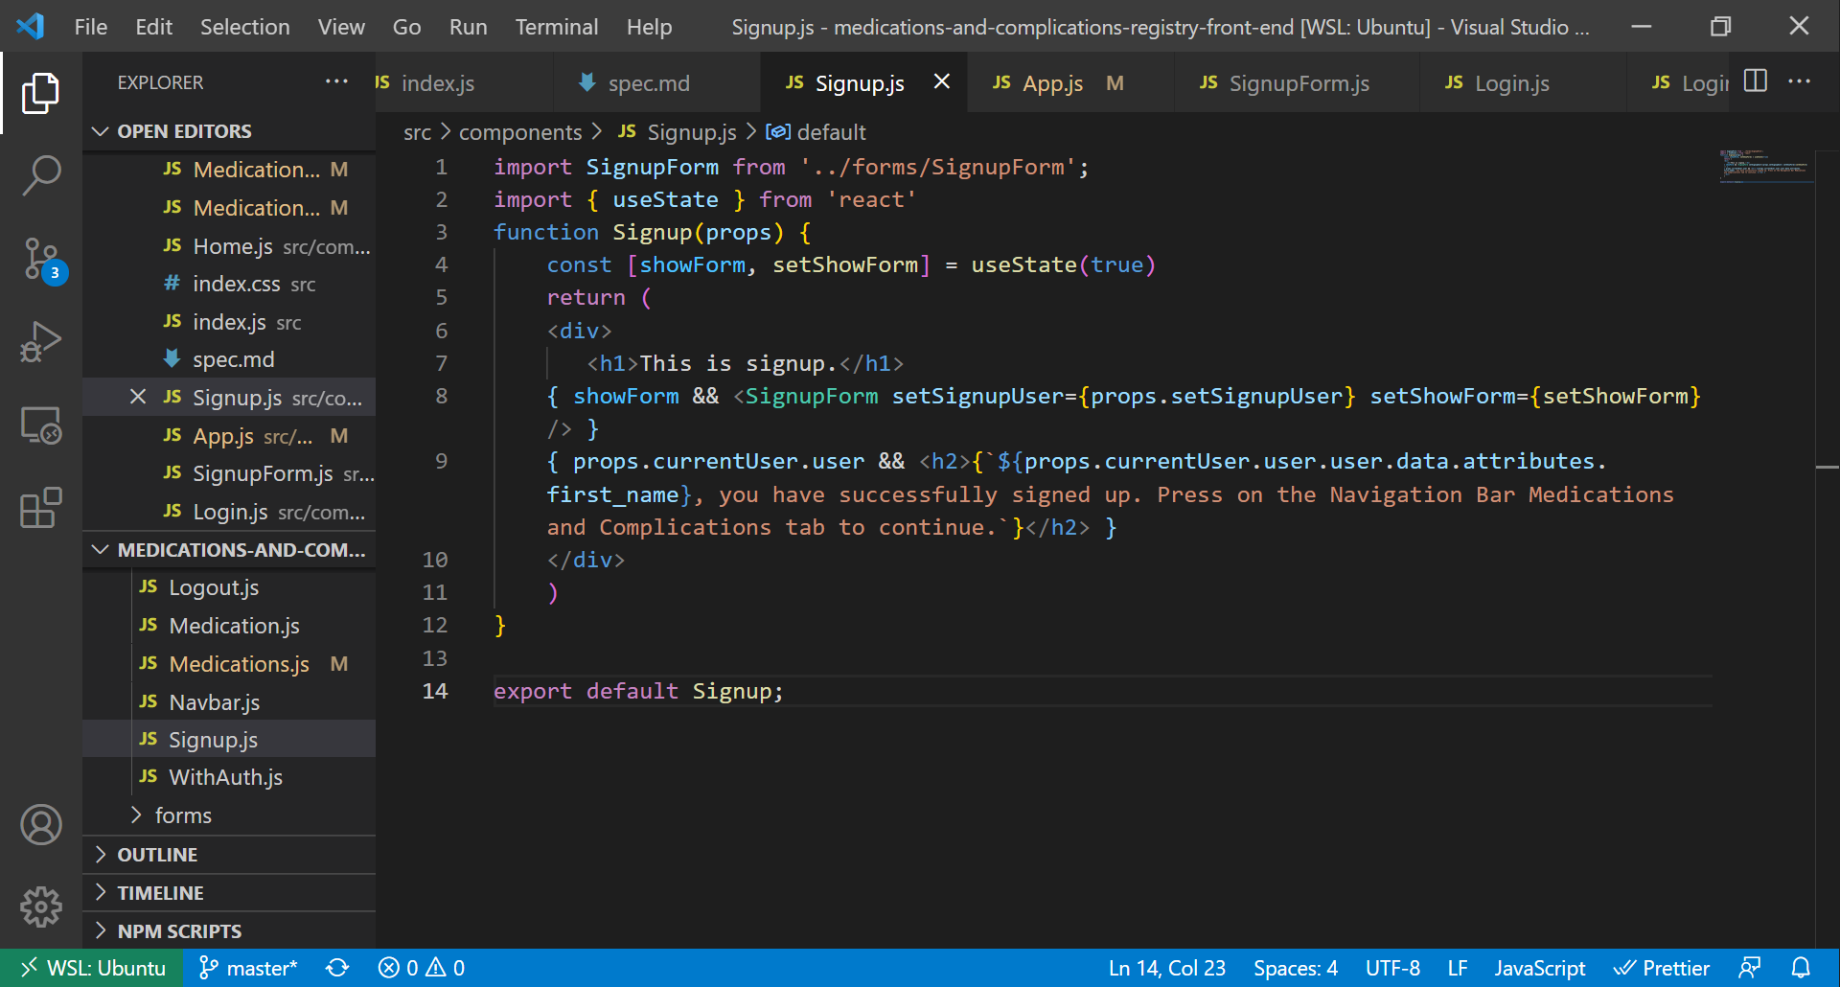Click the synchronize changes icon
Viewport: 1840px width, 987px height.
[337, 968]
